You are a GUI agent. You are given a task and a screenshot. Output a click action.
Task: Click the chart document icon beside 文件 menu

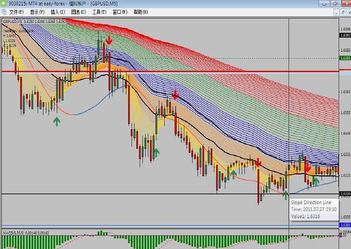[4, 12]
